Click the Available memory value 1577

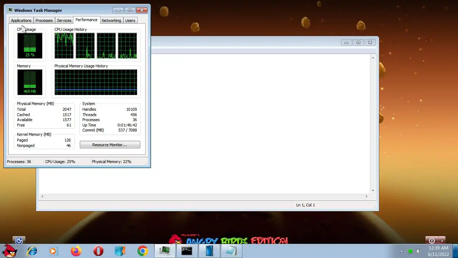(x=67, y=120)
